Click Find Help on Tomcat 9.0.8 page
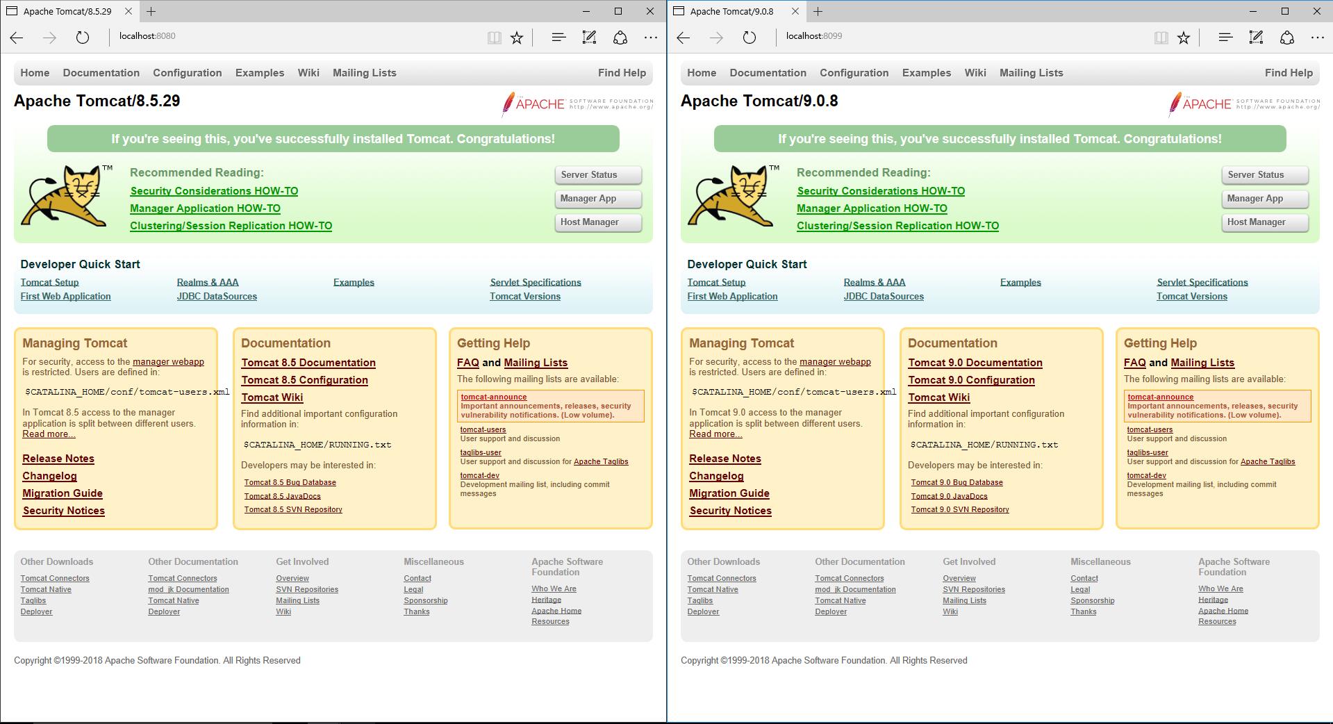This screenshot has width=1333, height=724. (1289, 73)
